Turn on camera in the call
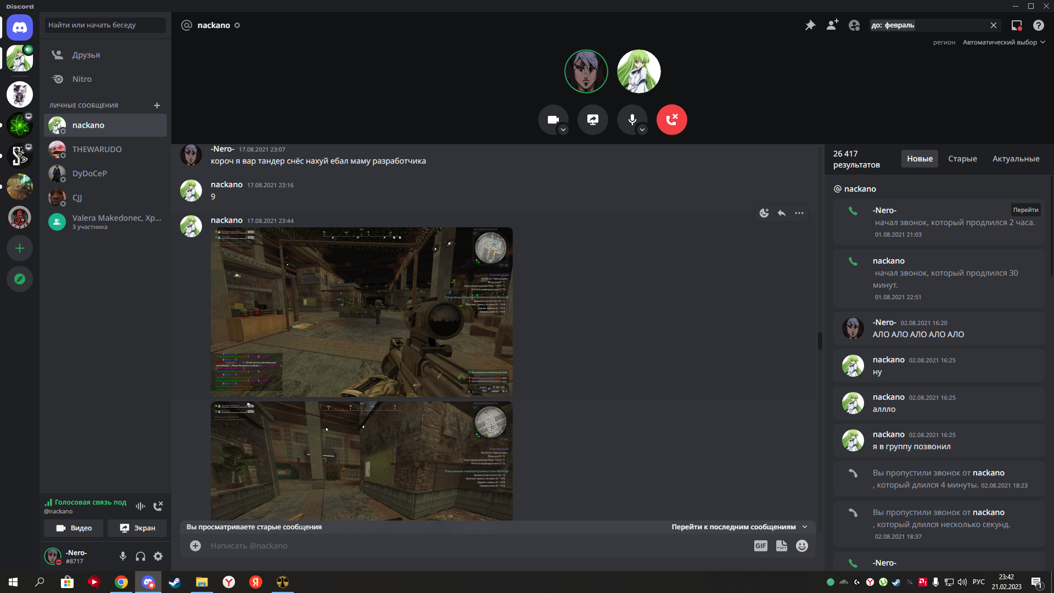This screenshot has height=593, width=1054. pos(553,120)
